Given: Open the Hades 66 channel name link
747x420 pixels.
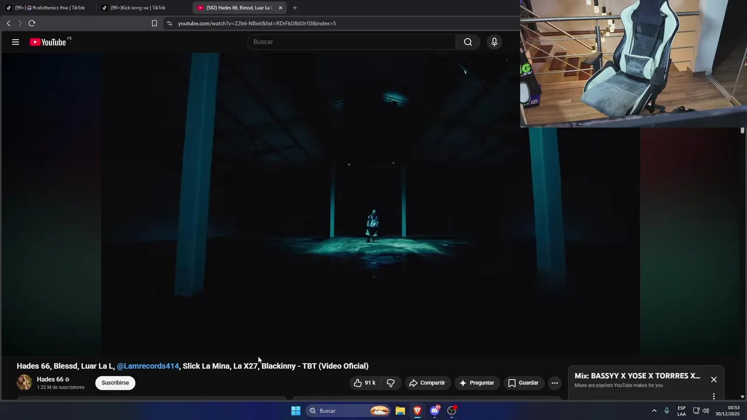Looking at the screenshot, I should pyautogui.click(x=50, y=379).
